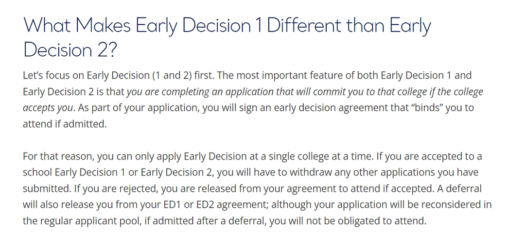Click the italic phrase "you are completing an application"

point(175,92)
